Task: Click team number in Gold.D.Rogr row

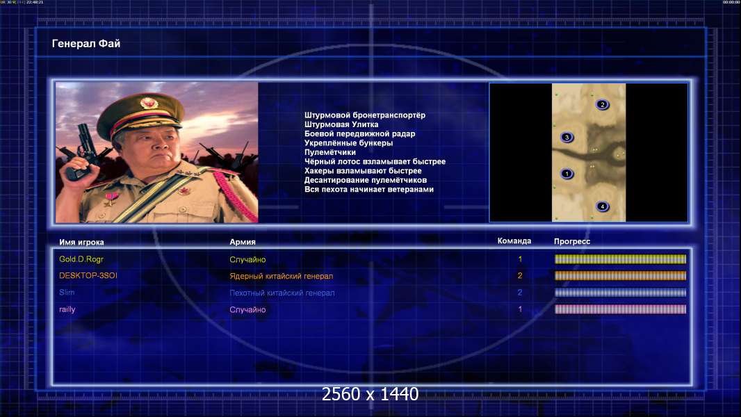Action: (521, 259)
